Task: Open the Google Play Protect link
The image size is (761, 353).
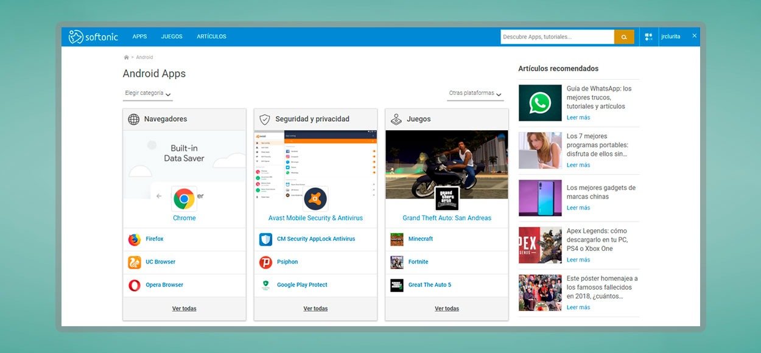Action: click(302, 285)
